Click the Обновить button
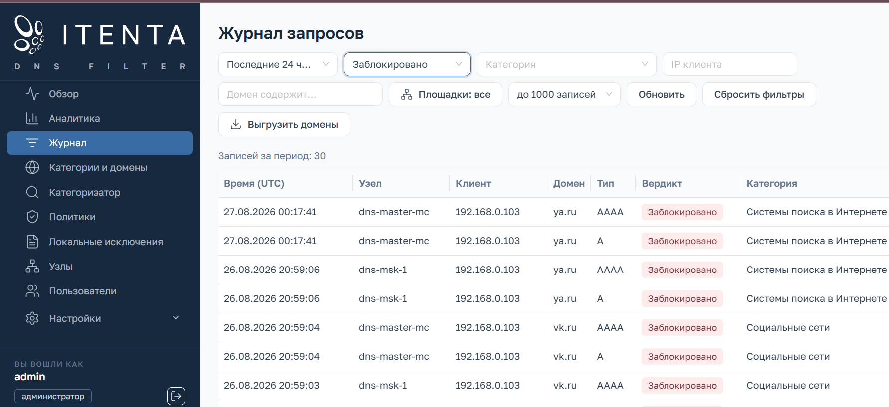This screenshot has width=889, height=407. (662, 94)
